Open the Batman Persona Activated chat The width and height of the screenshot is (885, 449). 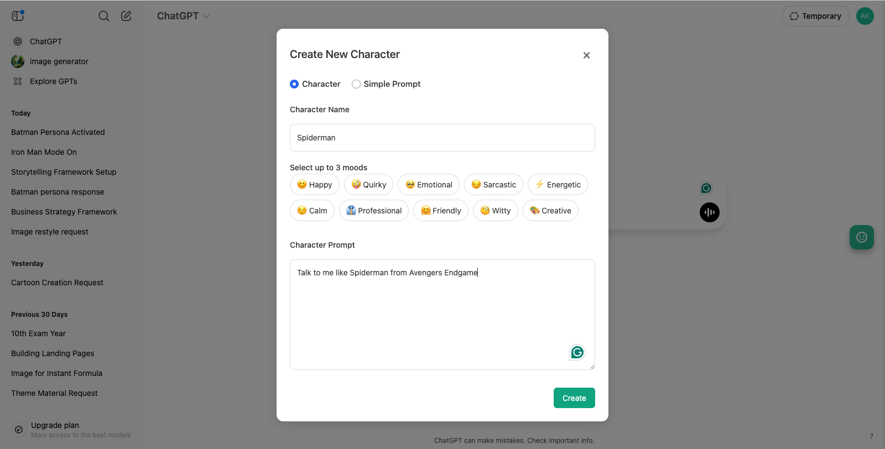click(58, 132)
